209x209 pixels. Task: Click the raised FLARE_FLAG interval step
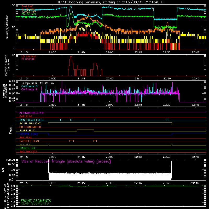[x=85, y=130]
